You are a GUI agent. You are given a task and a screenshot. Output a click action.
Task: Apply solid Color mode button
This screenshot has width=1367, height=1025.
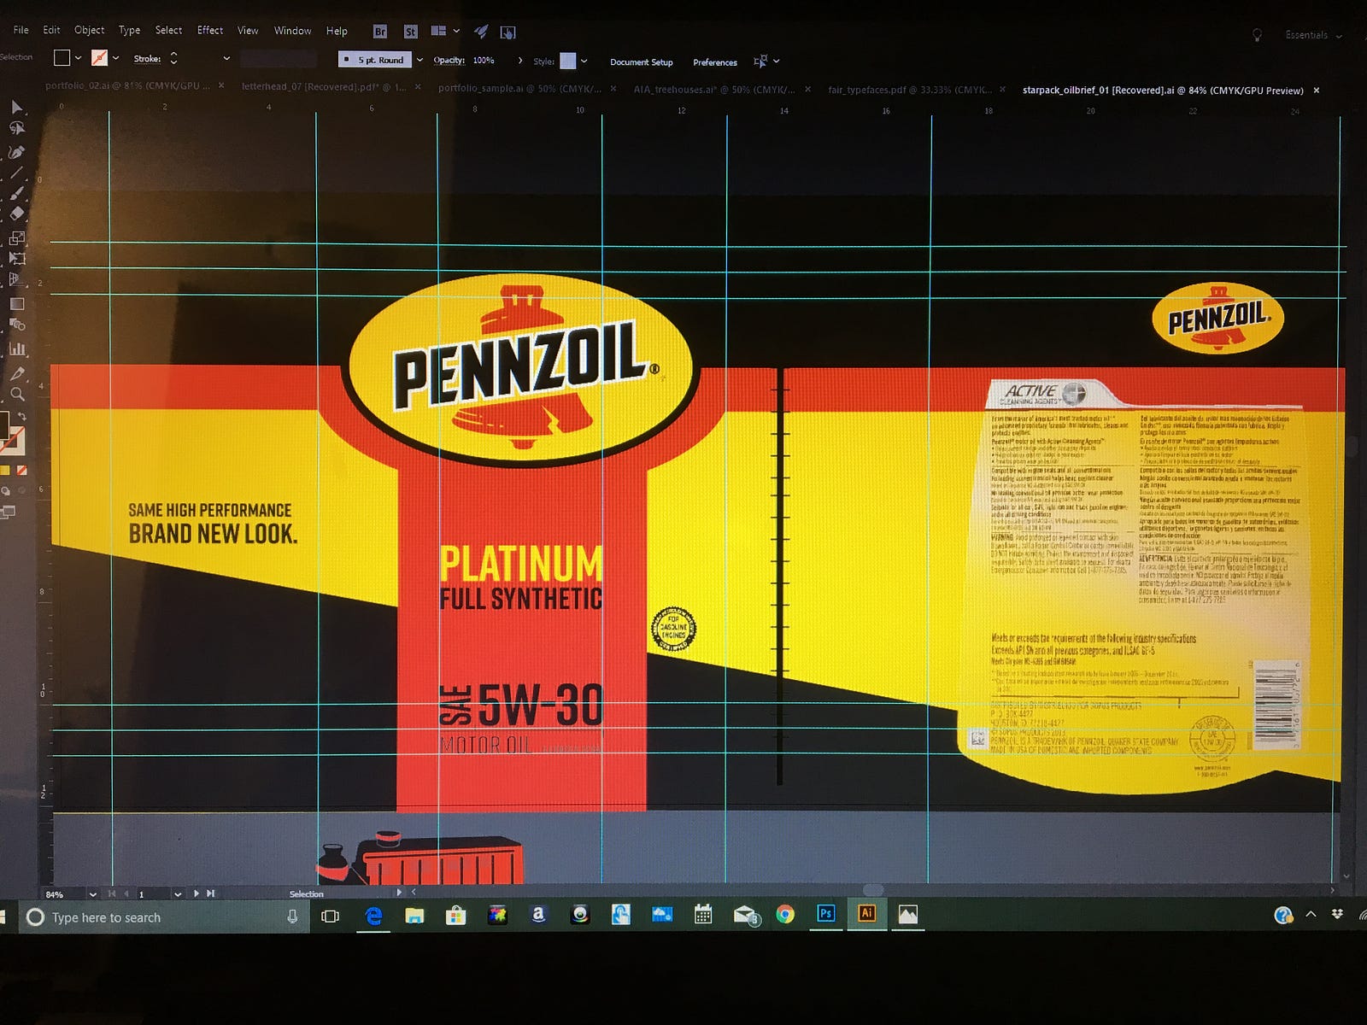click(4, 470)
